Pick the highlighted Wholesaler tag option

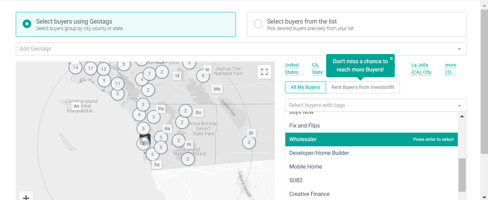(x=371, y=139)
